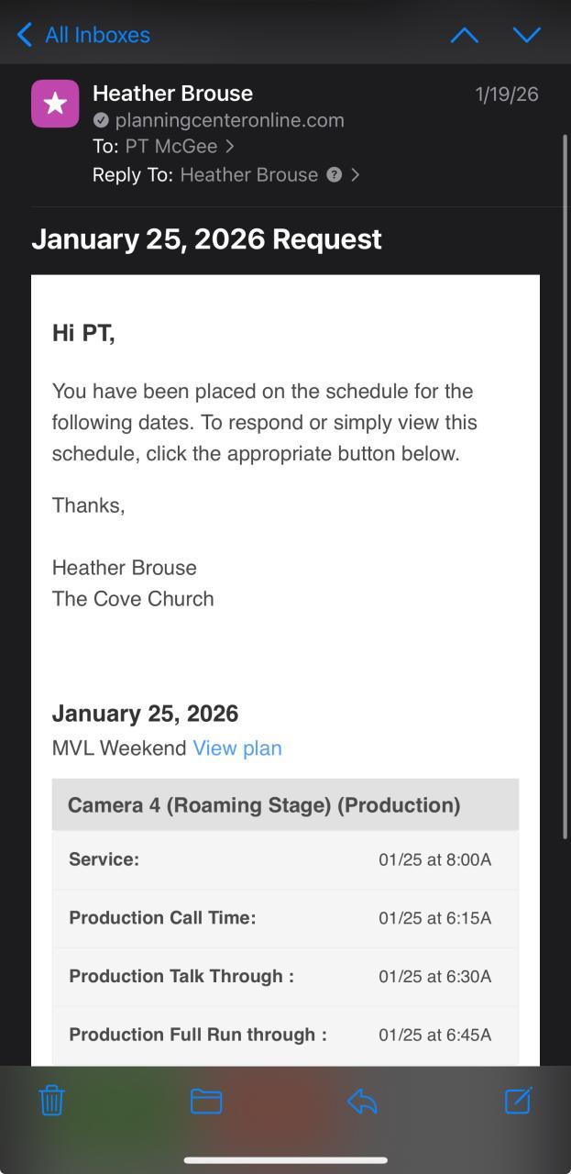Tap the January 25, 2026 Request subject

pos(206,239)
